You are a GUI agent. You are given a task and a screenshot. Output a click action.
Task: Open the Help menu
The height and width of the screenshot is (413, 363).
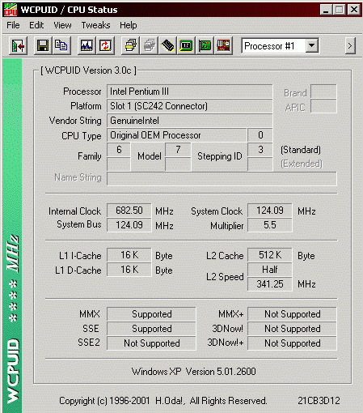(x=129, y=25)
